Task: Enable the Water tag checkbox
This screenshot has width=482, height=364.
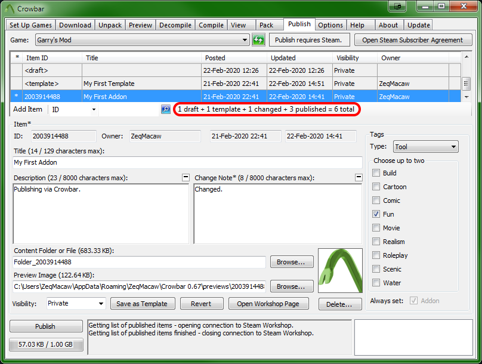Action: click(376, 282)
